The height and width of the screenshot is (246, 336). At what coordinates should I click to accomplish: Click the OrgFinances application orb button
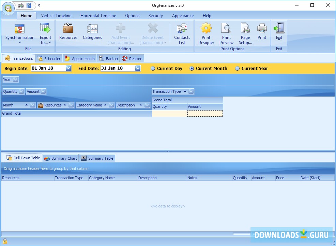pyautogui.click(x=8, y=9)
